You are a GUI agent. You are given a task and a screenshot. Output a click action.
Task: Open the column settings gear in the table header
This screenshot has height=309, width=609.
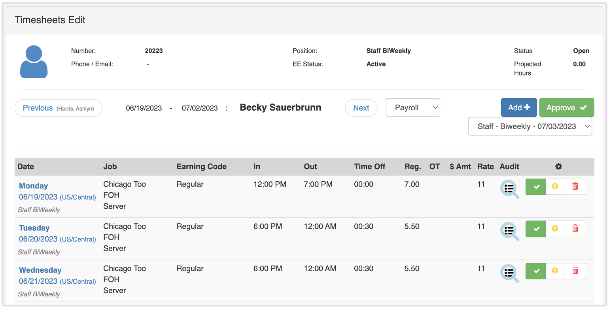[x=558, y=166]
